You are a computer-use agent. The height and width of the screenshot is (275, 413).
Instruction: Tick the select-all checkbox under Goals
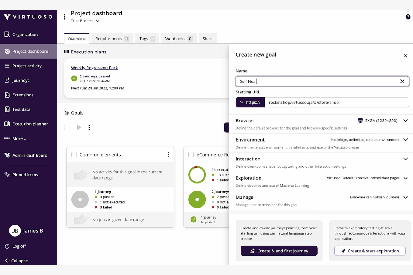point(67,127)
